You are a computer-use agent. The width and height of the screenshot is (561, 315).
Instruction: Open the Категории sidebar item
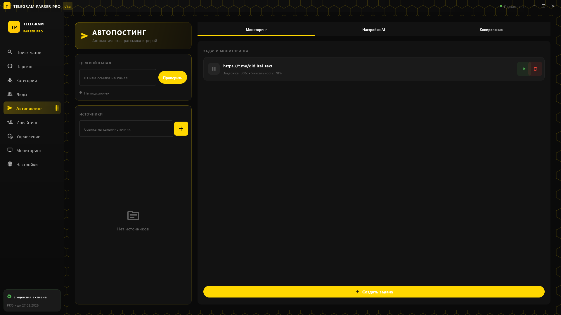pos(26,80)
